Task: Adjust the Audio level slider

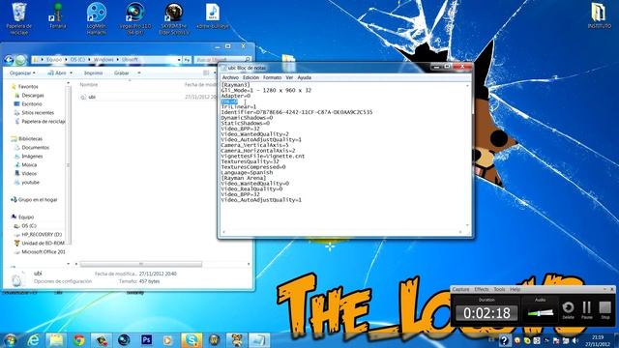Action: [540, 313]
